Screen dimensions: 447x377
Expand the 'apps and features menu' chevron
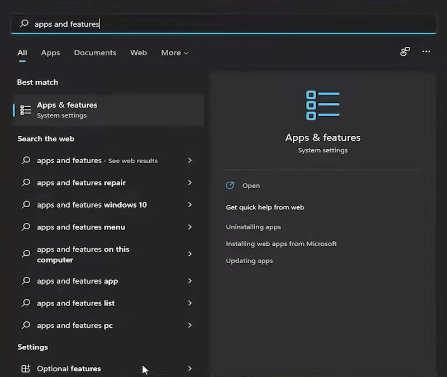190,227
